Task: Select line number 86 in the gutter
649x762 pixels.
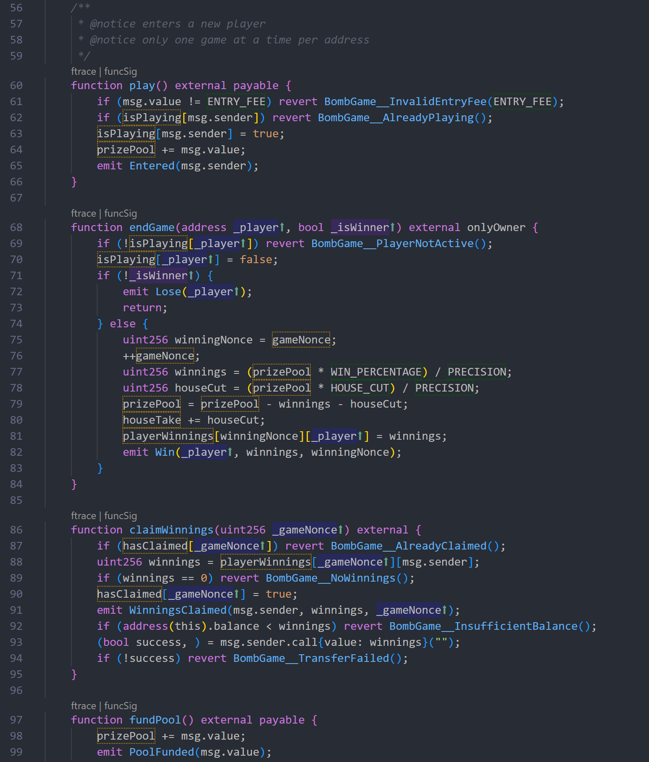Action: [x=16, y=530]
